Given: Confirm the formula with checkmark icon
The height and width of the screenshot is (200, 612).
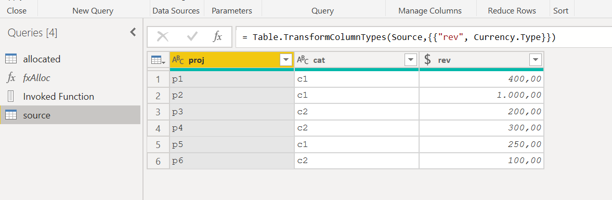Looking at the screenshot, I should tap(192, 37).
